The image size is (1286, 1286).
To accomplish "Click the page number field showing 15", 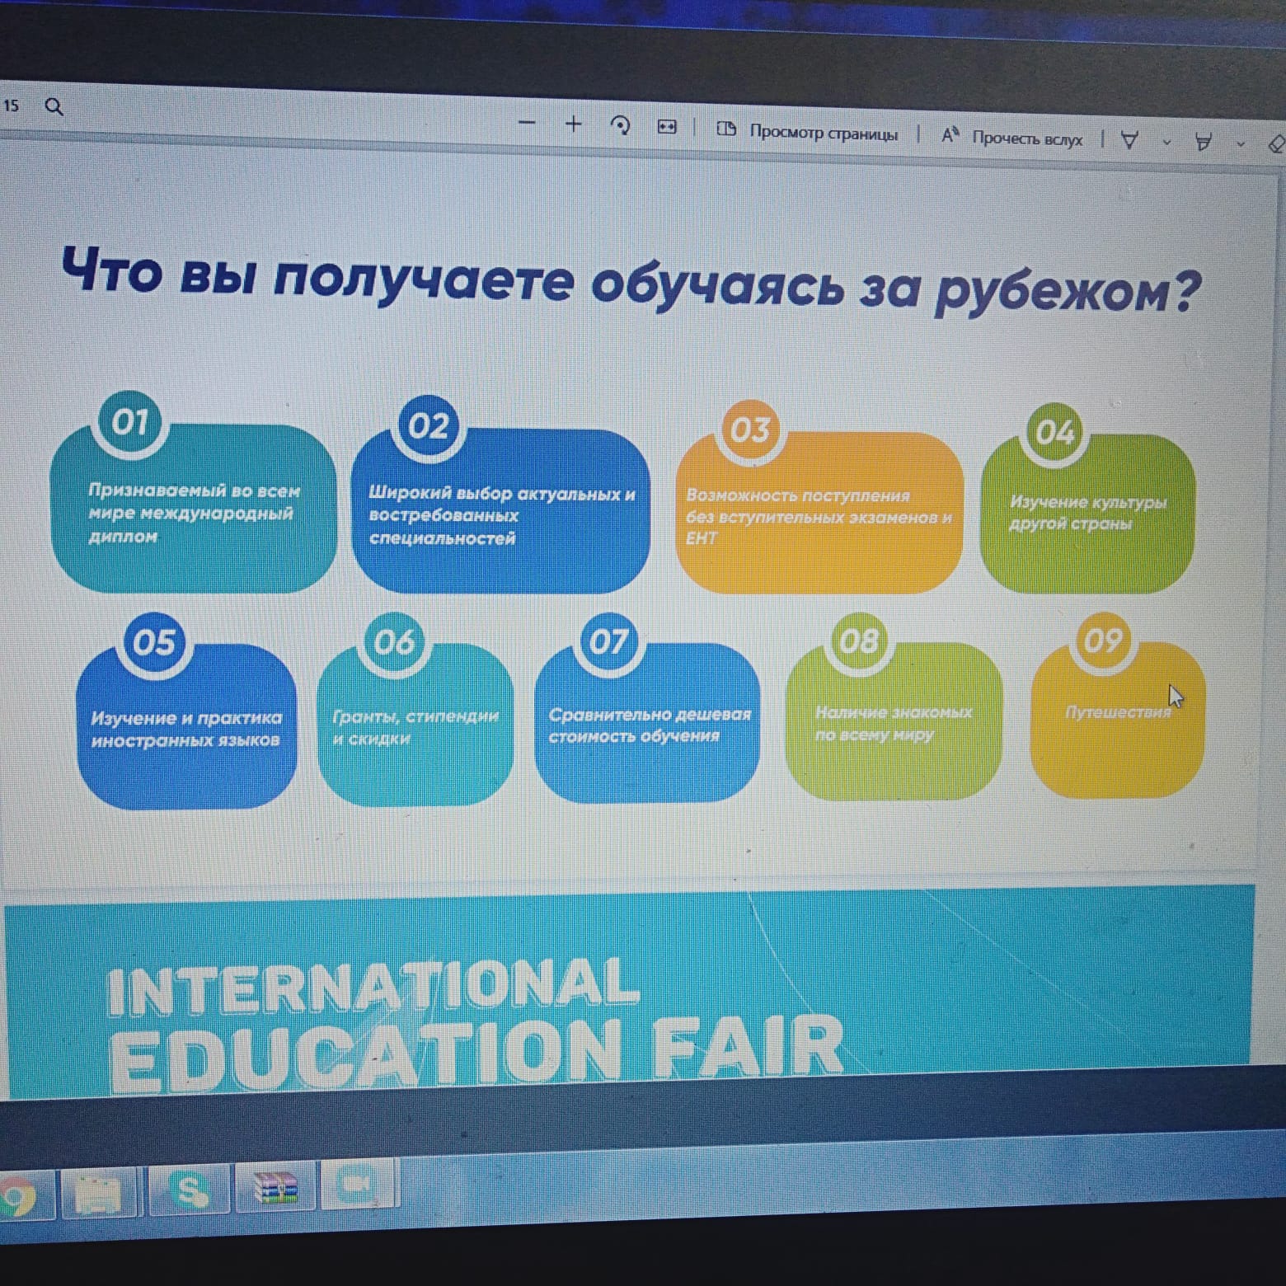I will [12, 106].
